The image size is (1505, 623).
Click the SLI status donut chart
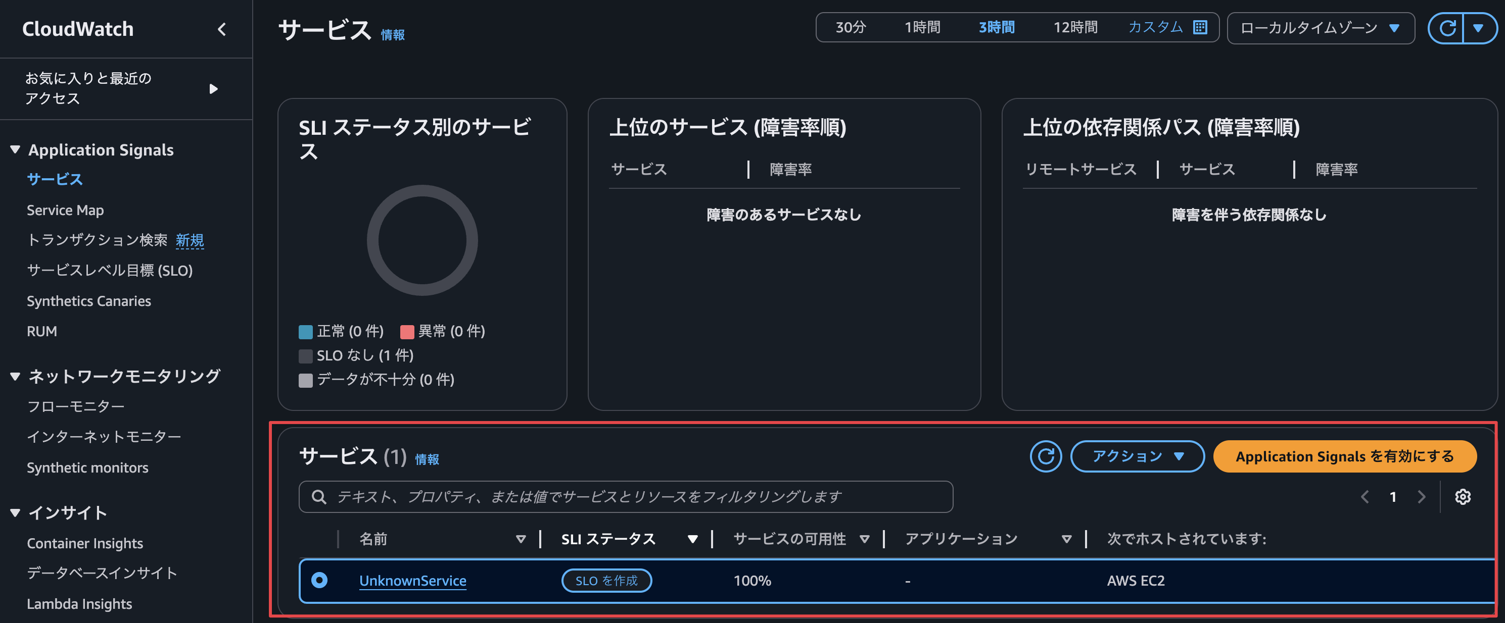(x=422, y=240)
